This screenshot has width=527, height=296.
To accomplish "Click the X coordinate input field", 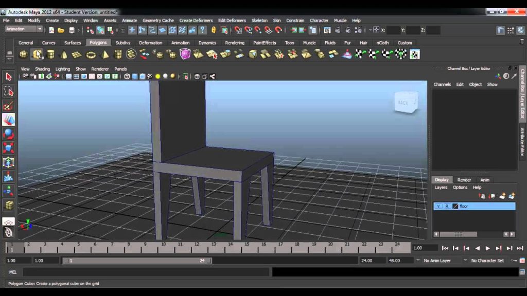I will pyautogui.click(x=393, y=30).
